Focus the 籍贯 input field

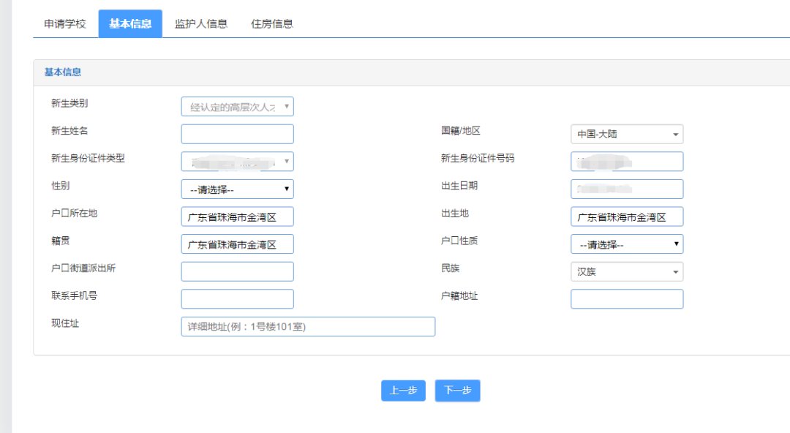237,244
